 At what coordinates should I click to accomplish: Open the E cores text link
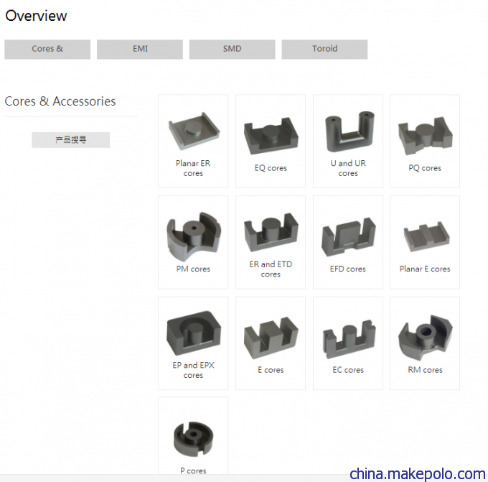[271, 370]
